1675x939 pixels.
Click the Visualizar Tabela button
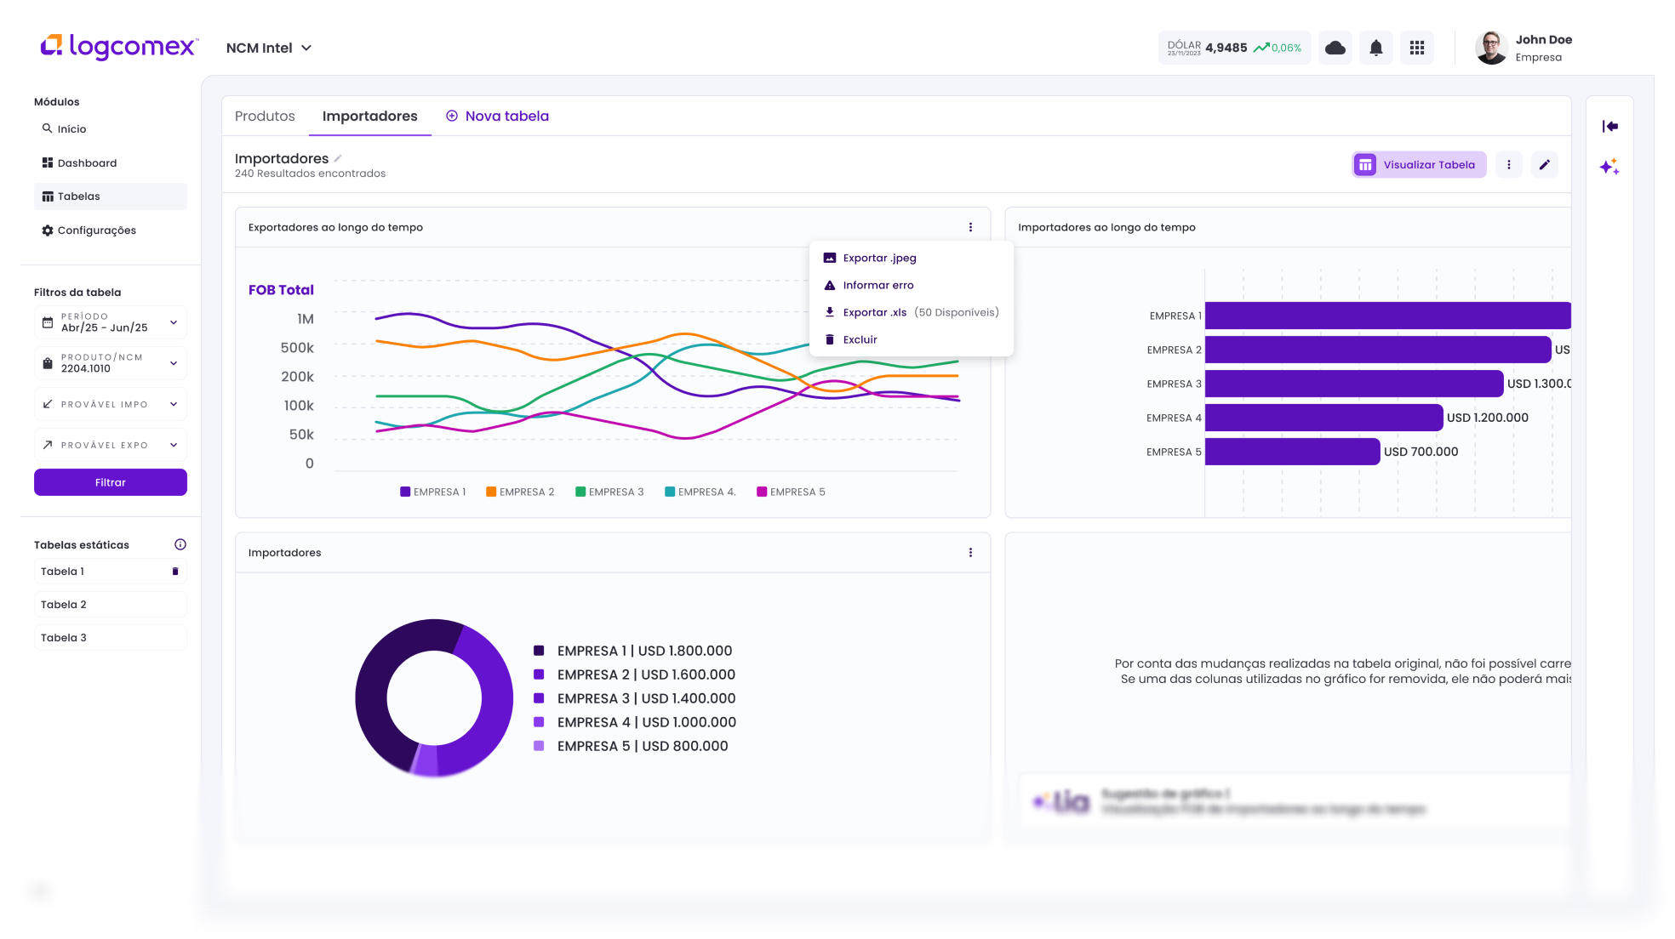1419,165
